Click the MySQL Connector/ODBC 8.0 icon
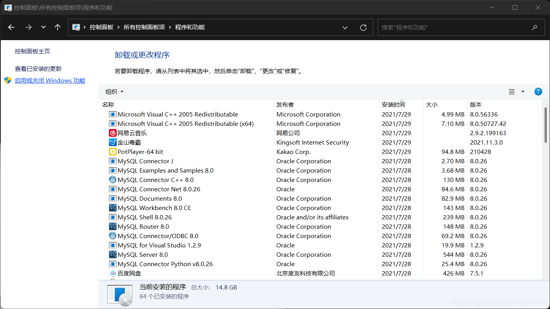The width and height of the screenshot is (550, 309). [112, 236]
